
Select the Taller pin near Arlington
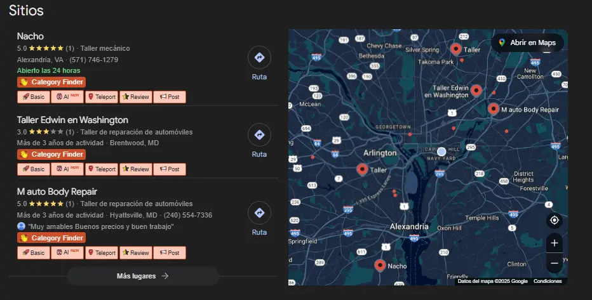362,169
